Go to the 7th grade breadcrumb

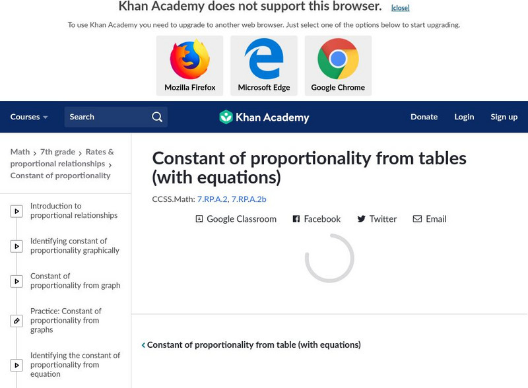[57, 152]
